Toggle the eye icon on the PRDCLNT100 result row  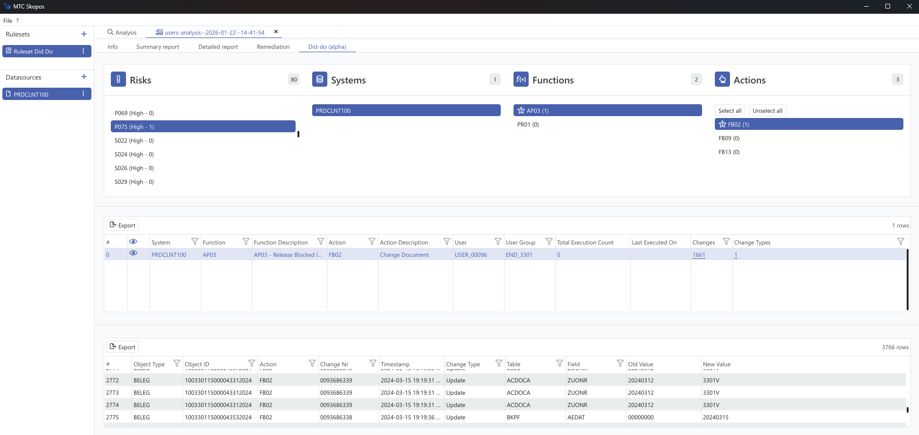133,253
